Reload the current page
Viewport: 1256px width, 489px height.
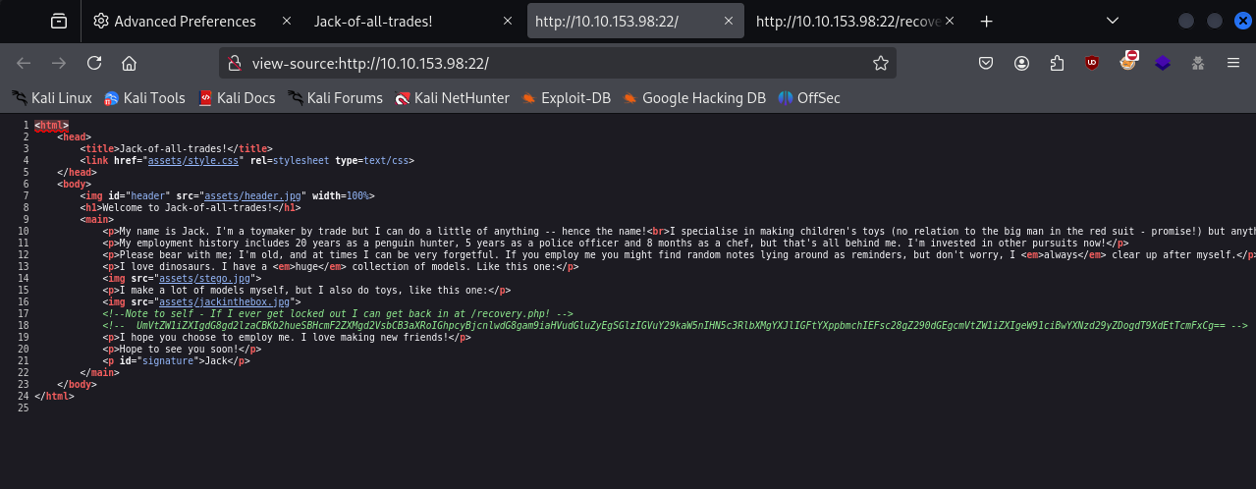tap(94, 63)
